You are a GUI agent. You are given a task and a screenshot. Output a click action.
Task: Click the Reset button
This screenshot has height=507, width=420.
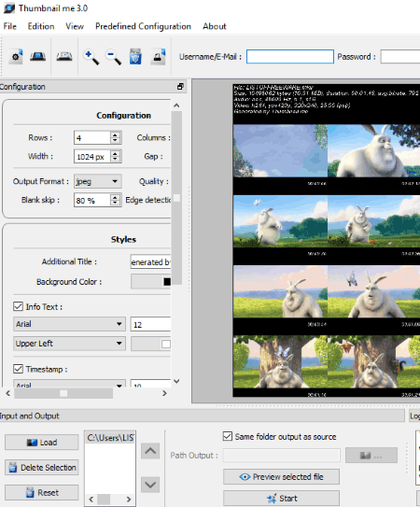point(42,492)
